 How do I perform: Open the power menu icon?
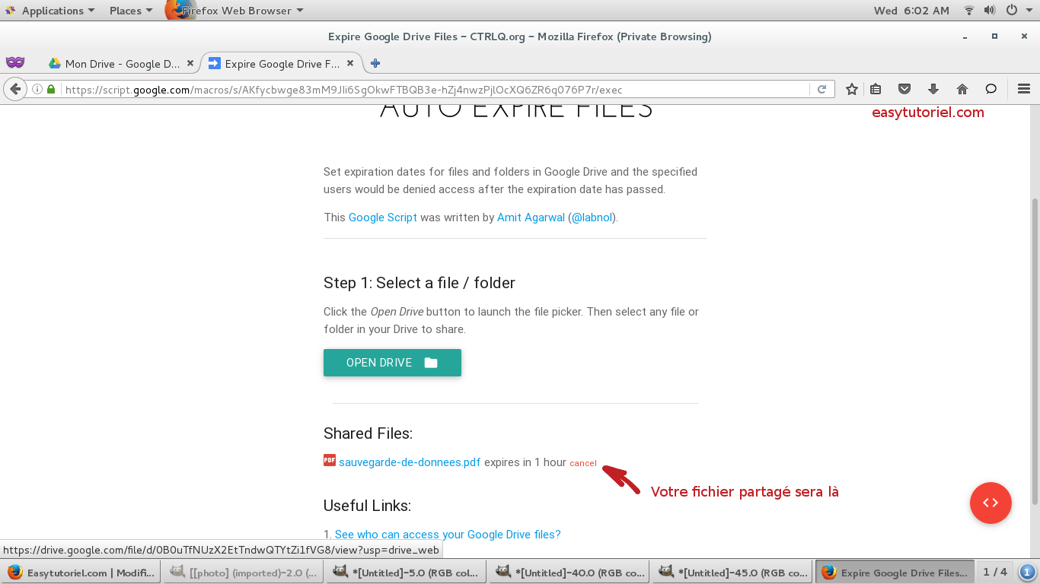click(1012, 11)
